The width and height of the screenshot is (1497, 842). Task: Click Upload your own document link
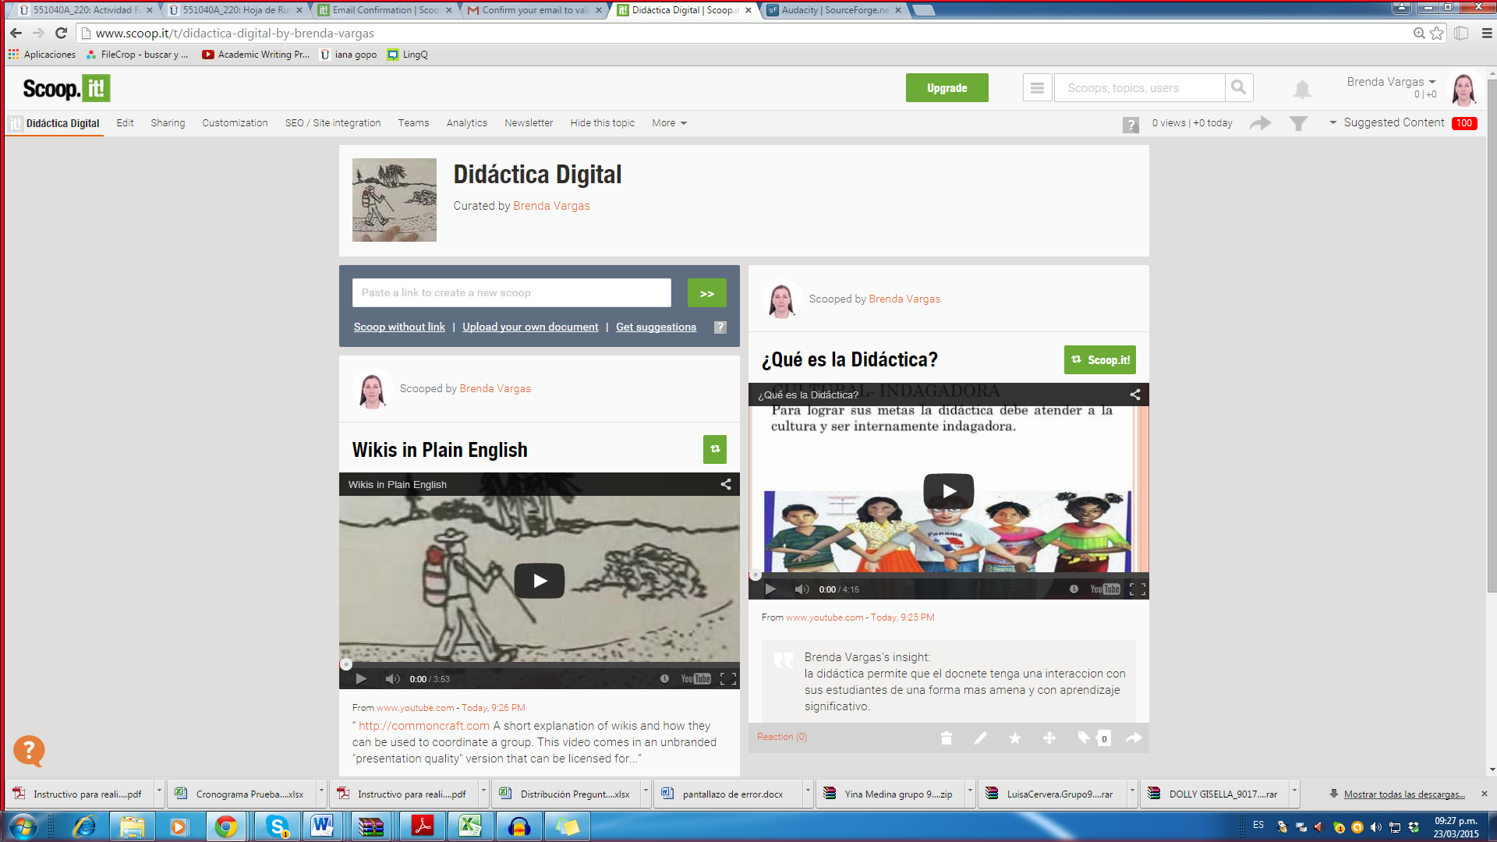(530, 327)
